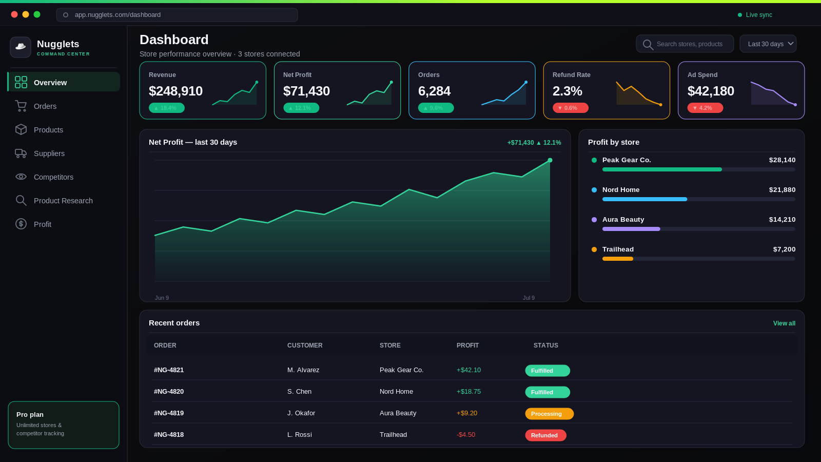Click Peak Gear Co. profit progress bar
The width and height of the screenshot is (821, 462).
coord(699,169)
